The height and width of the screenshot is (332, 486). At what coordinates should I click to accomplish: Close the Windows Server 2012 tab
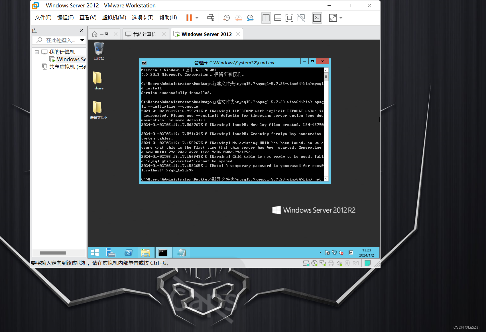pyautogui.click(x=238, y=34)
